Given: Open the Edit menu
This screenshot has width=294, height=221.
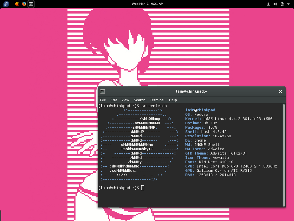Looking at the screenshot, I should 114,100.
